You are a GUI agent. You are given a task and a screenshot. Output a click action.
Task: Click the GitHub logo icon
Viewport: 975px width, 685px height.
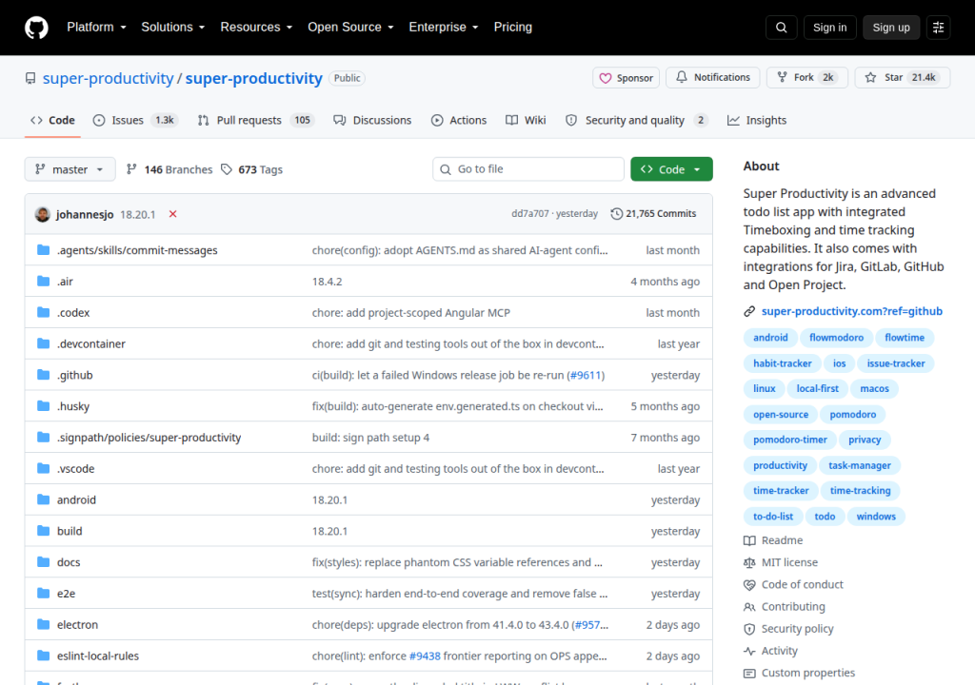point(36,28)
